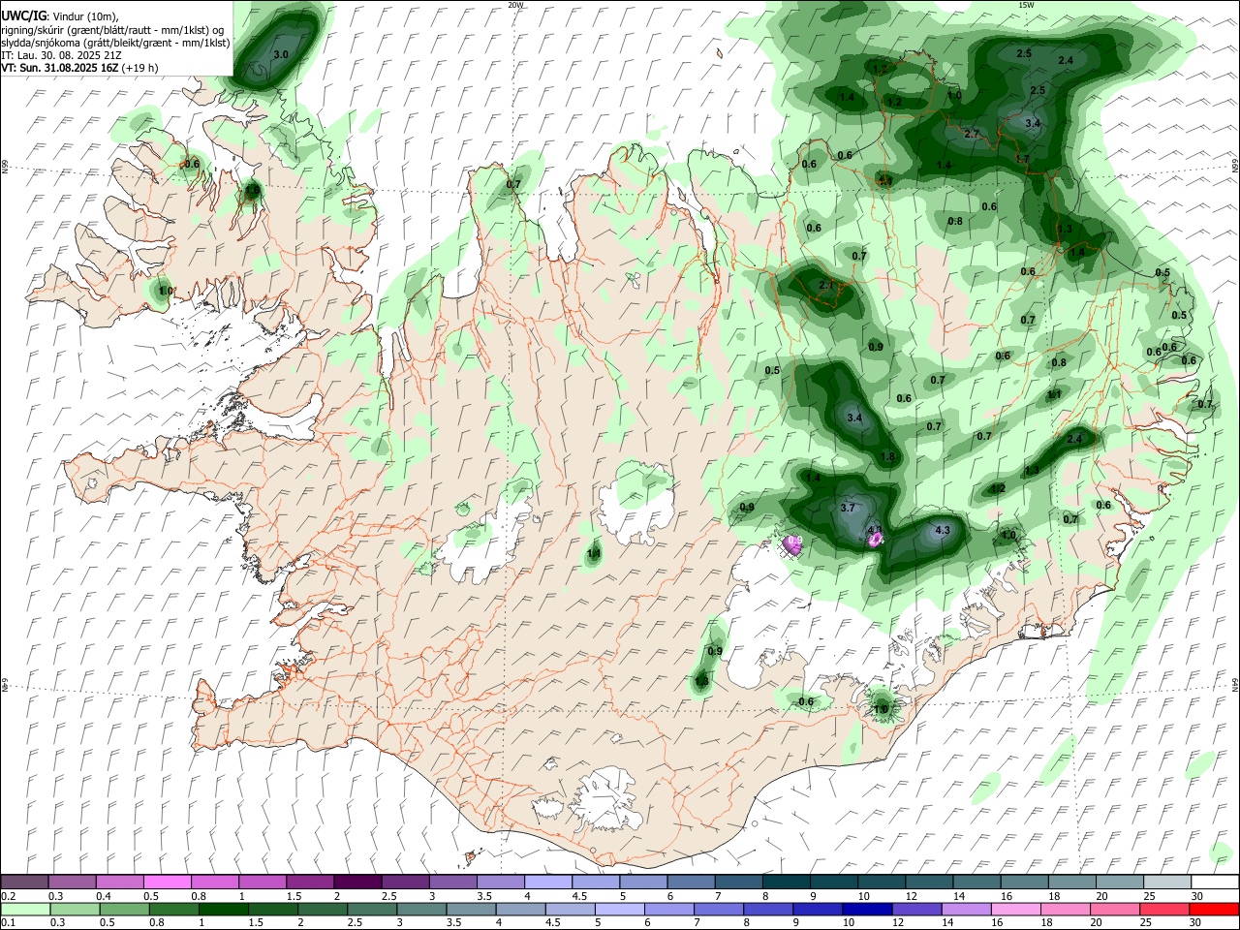The height and width of the screenshot is (930, 1240).
Task: Choose the 1.5–2 violet snow swatch
Action: point(310,882)
